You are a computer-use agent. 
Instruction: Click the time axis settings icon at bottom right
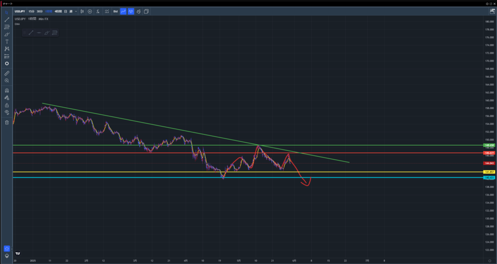pyautogui.click(x=490, y=261)
